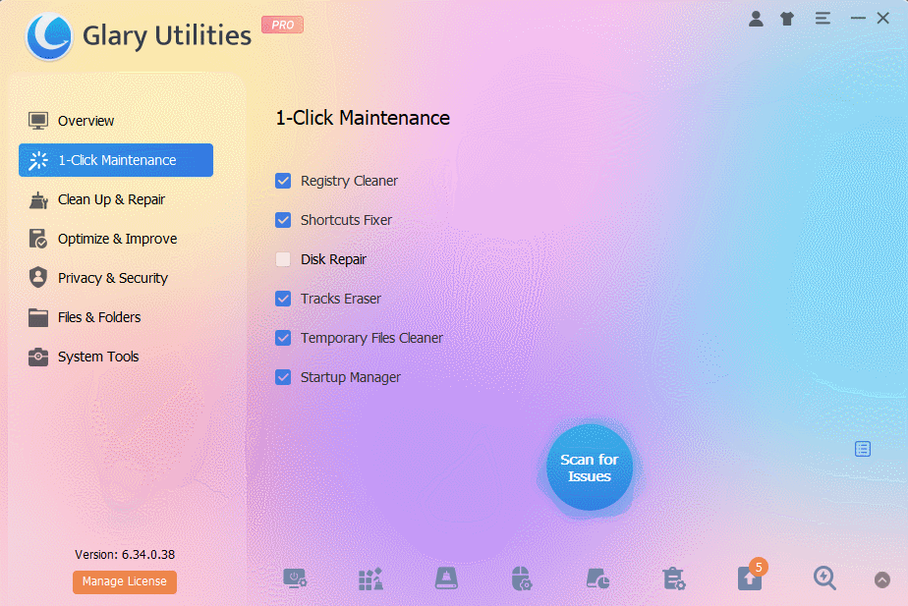The image size is (908, 606).
Task: Go to the Overview section
Action: 116,121
